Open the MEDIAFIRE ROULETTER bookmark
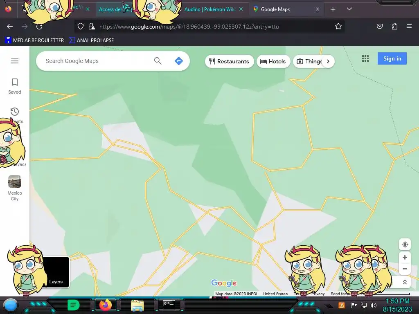 coord(34,40)
